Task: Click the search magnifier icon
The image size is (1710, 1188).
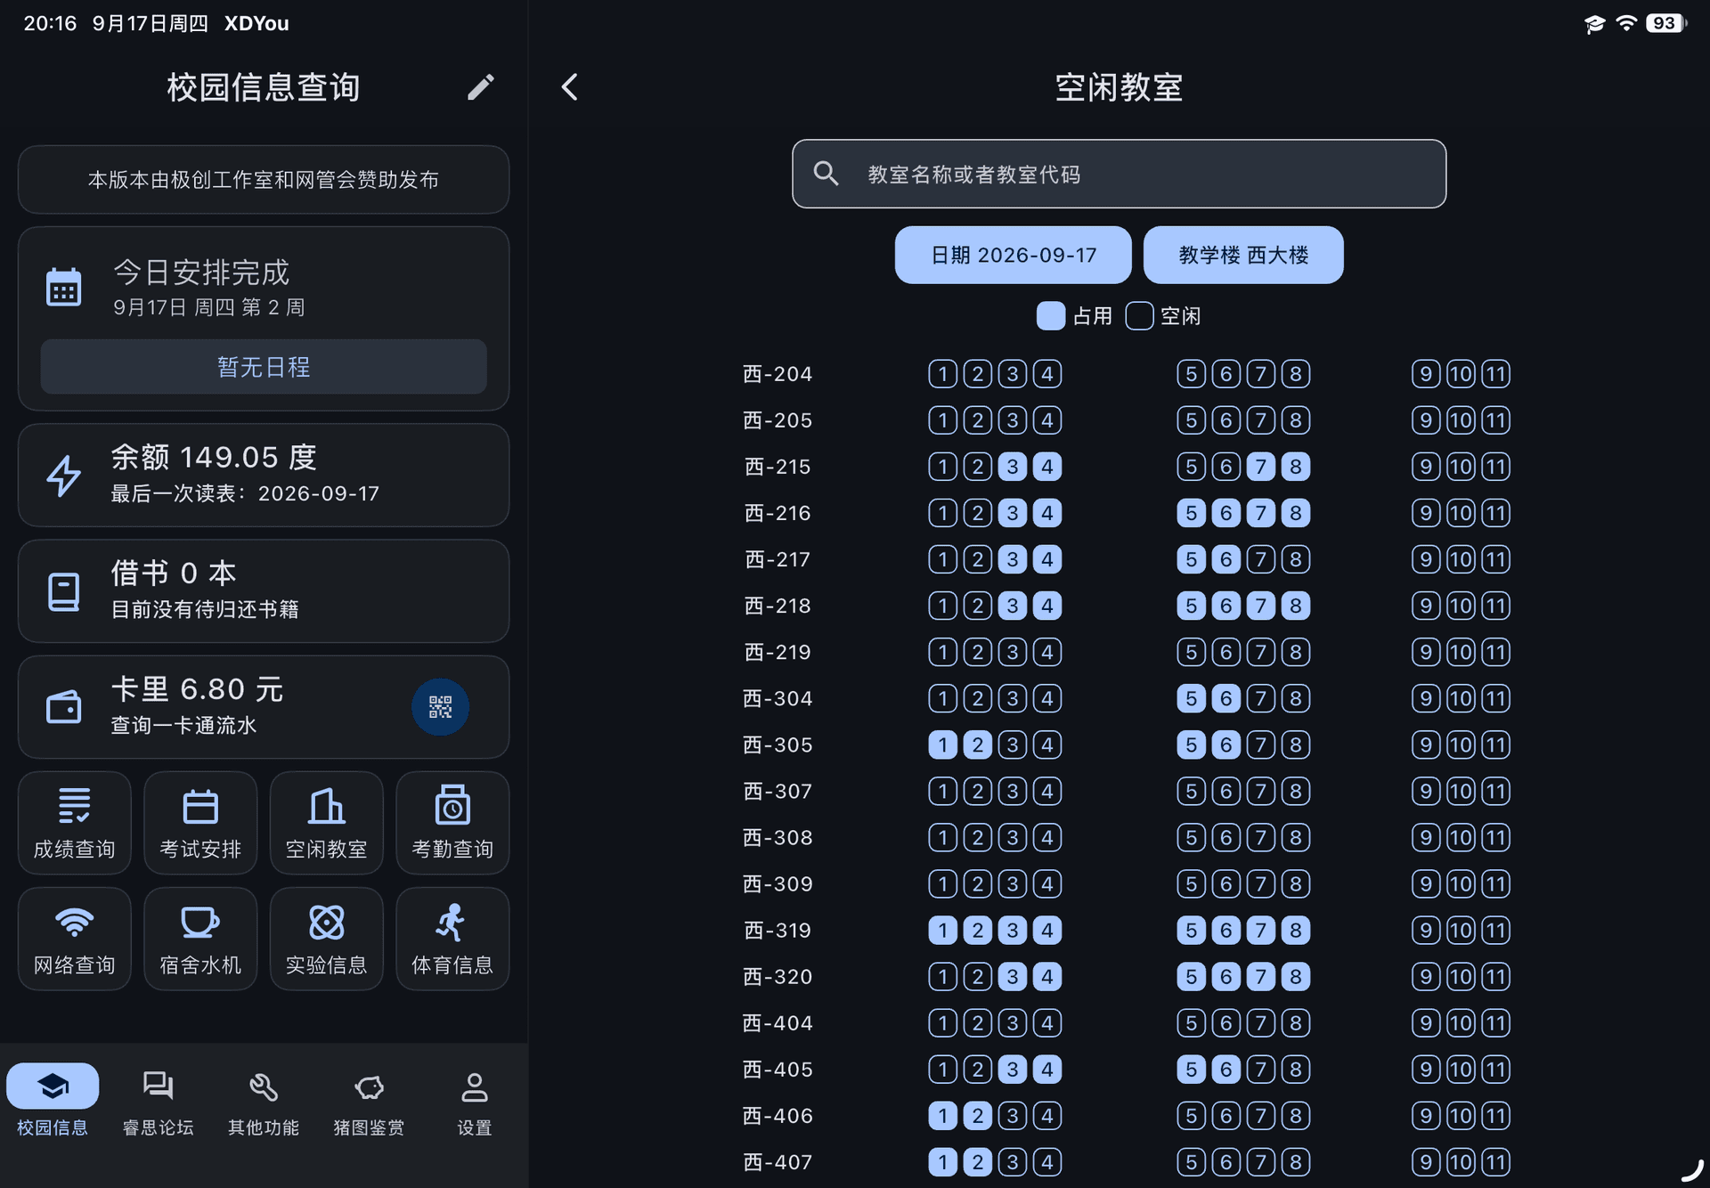Action: [826, 174]
